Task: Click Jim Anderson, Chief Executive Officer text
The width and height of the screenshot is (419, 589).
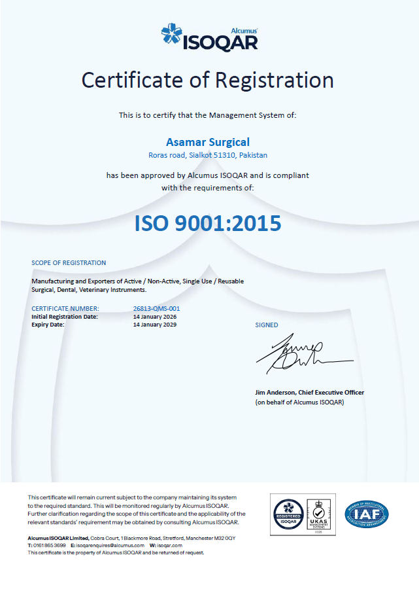Action: [x=309, y=393]
